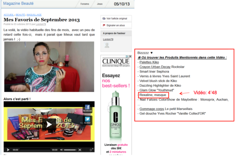Click the eye icon for original article
236x156 pixels.
[104, 19]
